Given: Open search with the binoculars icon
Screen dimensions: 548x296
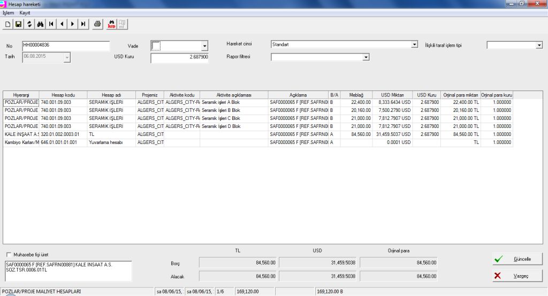Looking at the screenshot, I should pos(40,24).
